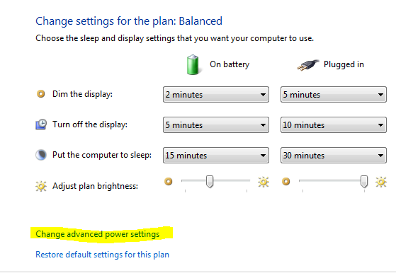
Task: Click the sleep moon icon
Action: point(40,155)
